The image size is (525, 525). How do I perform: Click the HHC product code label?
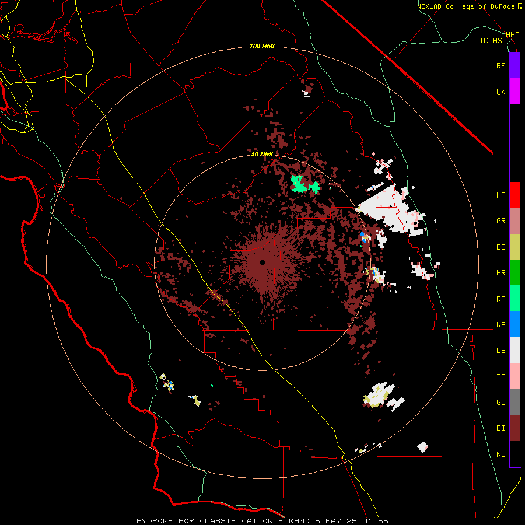(x=512, y=35)
